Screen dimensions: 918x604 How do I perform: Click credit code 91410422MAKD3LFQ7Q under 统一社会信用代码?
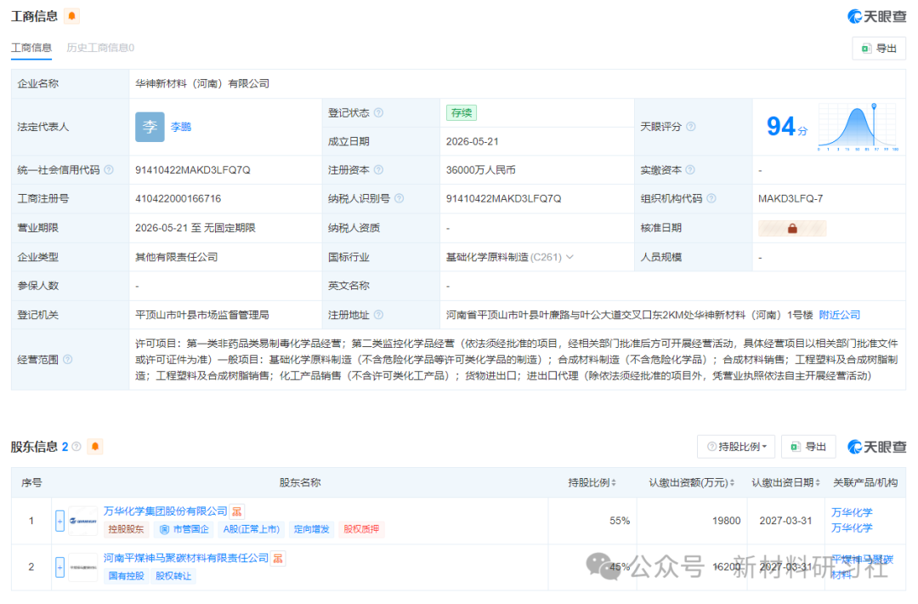coord(193,170)
